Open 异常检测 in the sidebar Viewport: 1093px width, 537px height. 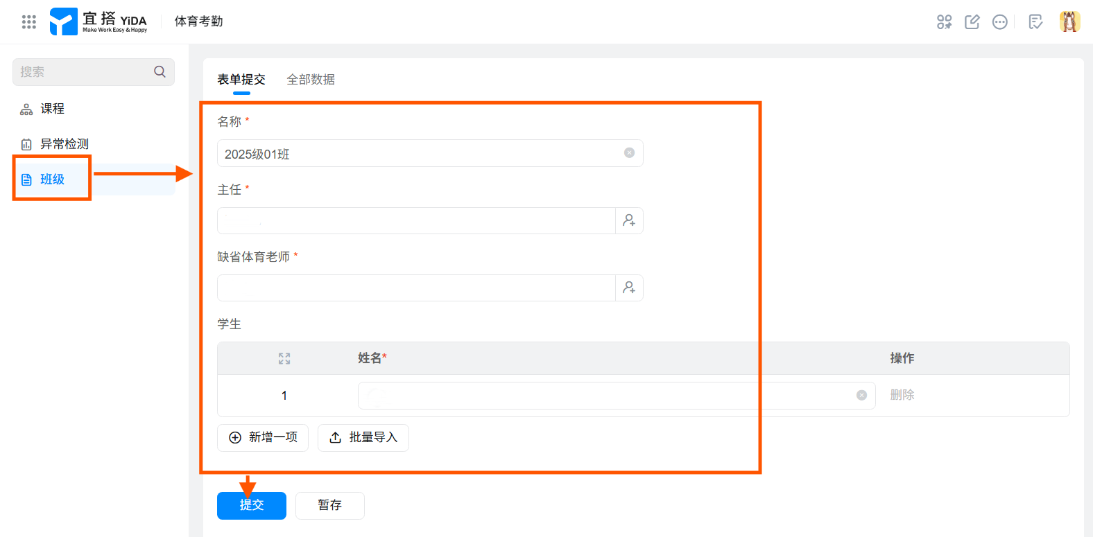(x=64, y=144)
